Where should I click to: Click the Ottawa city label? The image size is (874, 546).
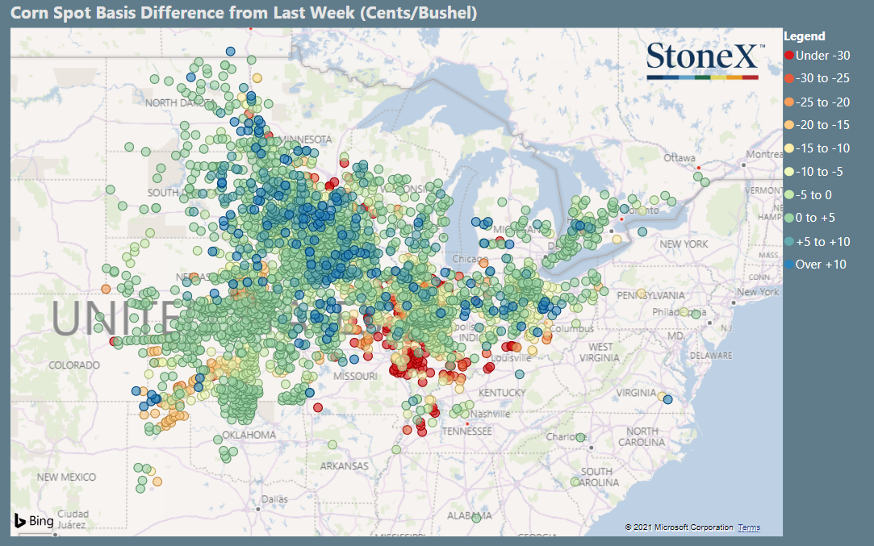pos(679,158)
